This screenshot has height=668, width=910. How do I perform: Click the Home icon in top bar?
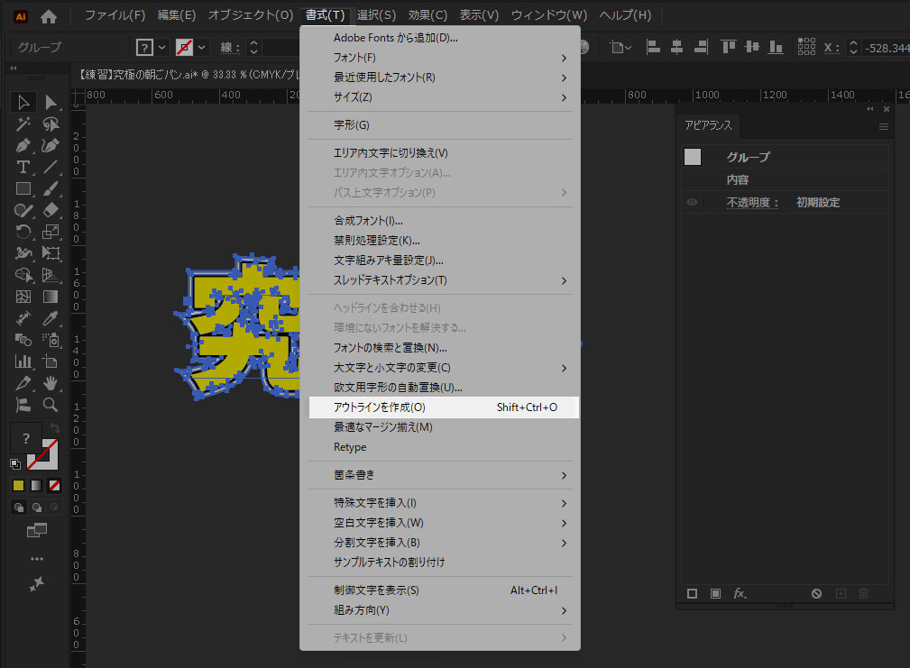click(x=49, y=15)
